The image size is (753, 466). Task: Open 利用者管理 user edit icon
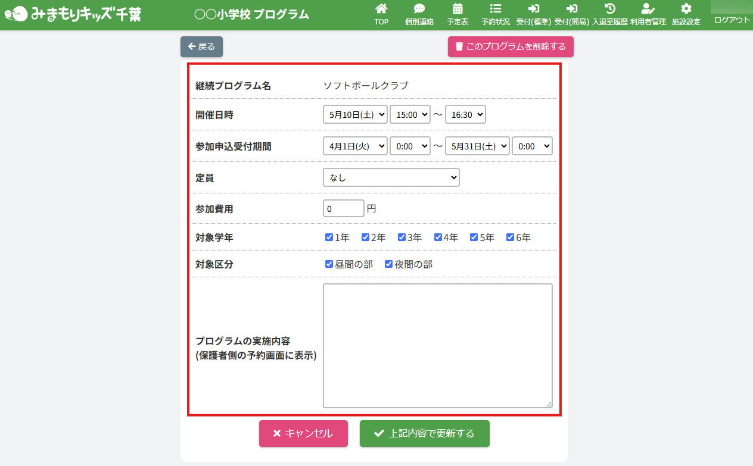648,9
